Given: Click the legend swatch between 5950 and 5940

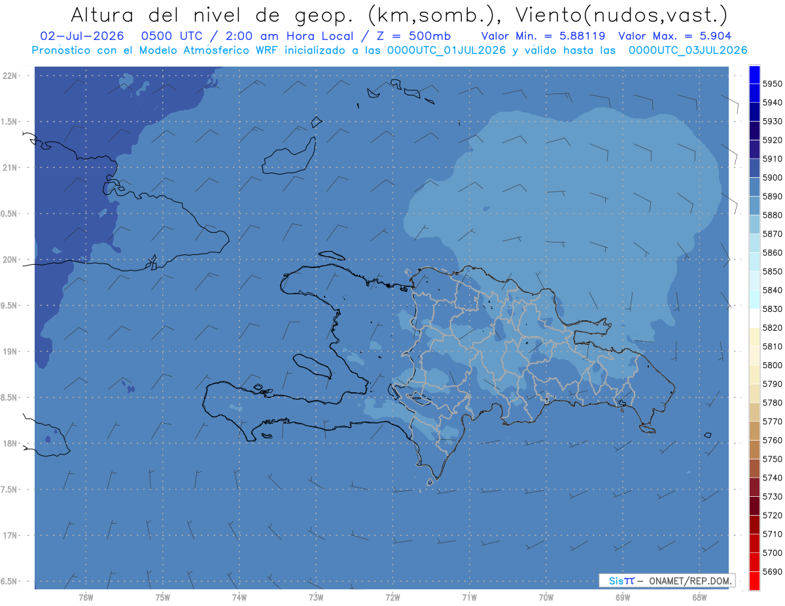Looking at the screenshot, I should (754, 93).
